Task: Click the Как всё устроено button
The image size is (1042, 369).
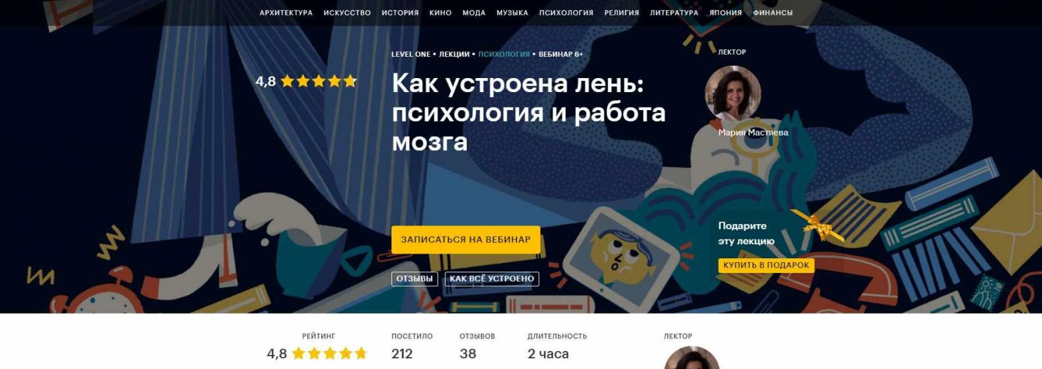Action: (x=492, y=279)
